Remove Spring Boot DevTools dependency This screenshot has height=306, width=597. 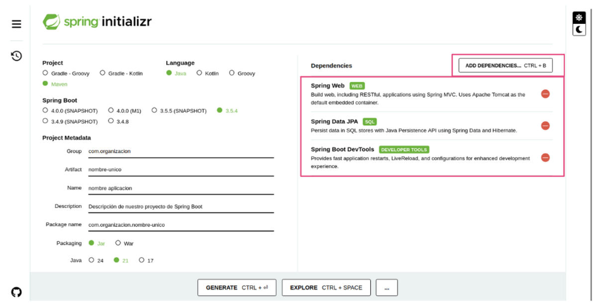click(x=545, y=158)
